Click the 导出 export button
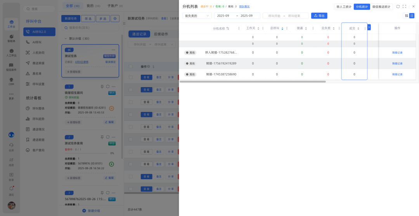Viewport: 419px width, 216px height. click(x=319, y=16)
